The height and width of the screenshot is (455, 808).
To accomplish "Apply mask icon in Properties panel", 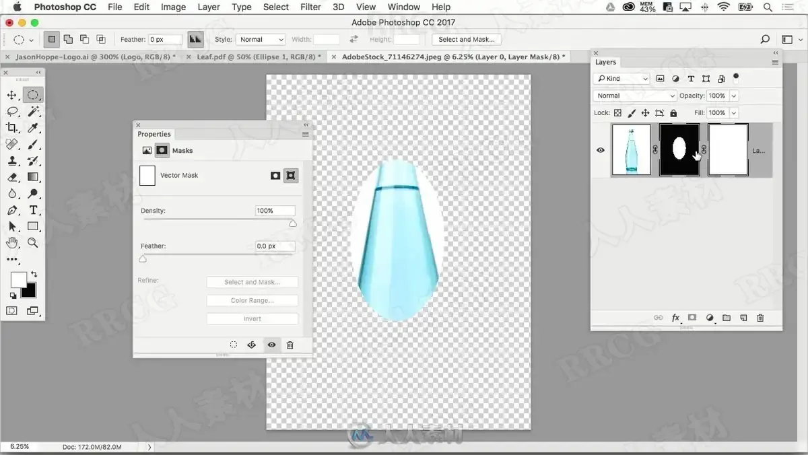I will point(252,345).
